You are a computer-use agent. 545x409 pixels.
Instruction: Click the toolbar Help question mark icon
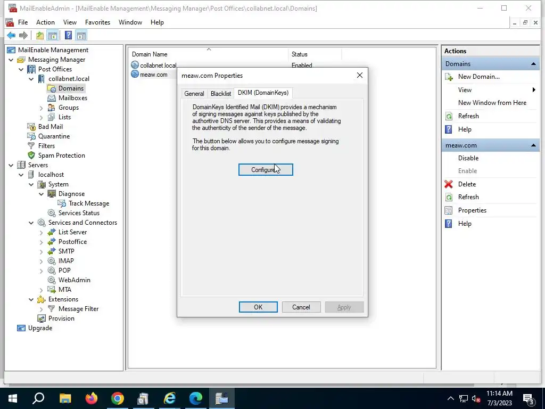pos(69,35)
